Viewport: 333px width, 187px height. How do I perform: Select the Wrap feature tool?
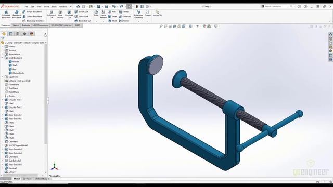124,12
